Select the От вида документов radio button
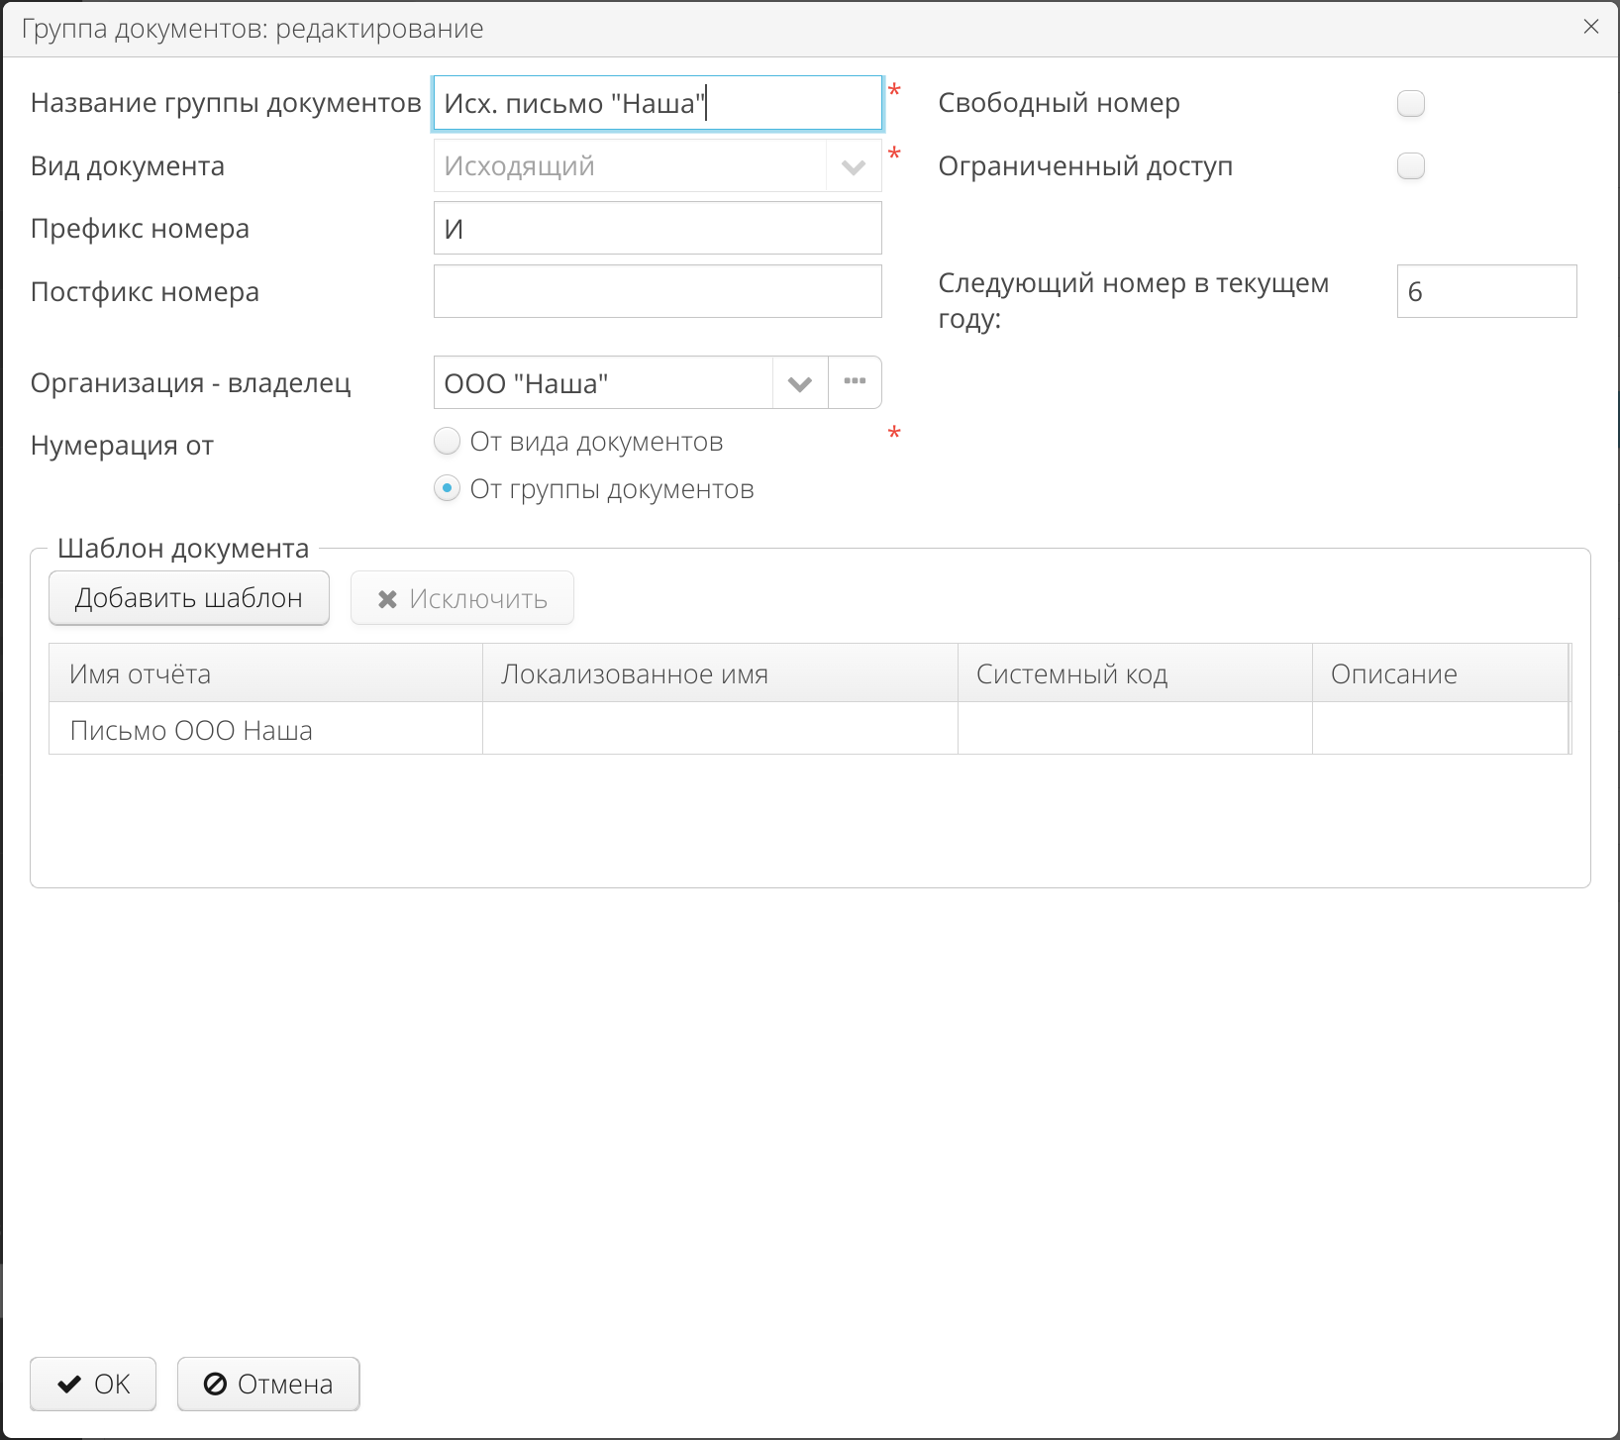1620x1440 pixels. click(447, 441)
